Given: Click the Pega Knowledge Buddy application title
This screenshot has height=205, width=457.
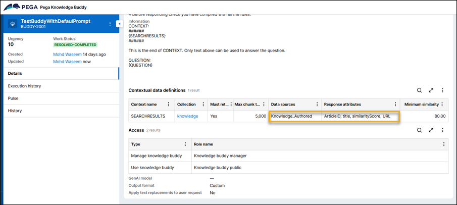Looking at the screenshot, I should coord(63,8).
